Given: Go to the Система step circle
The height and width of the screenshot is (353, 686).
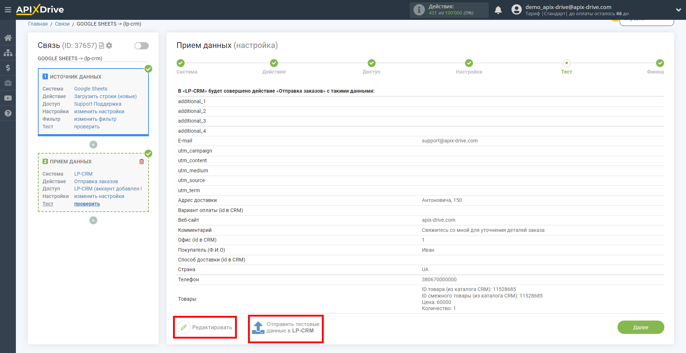Looking at the screenshot, I should [x=181, y=63].
